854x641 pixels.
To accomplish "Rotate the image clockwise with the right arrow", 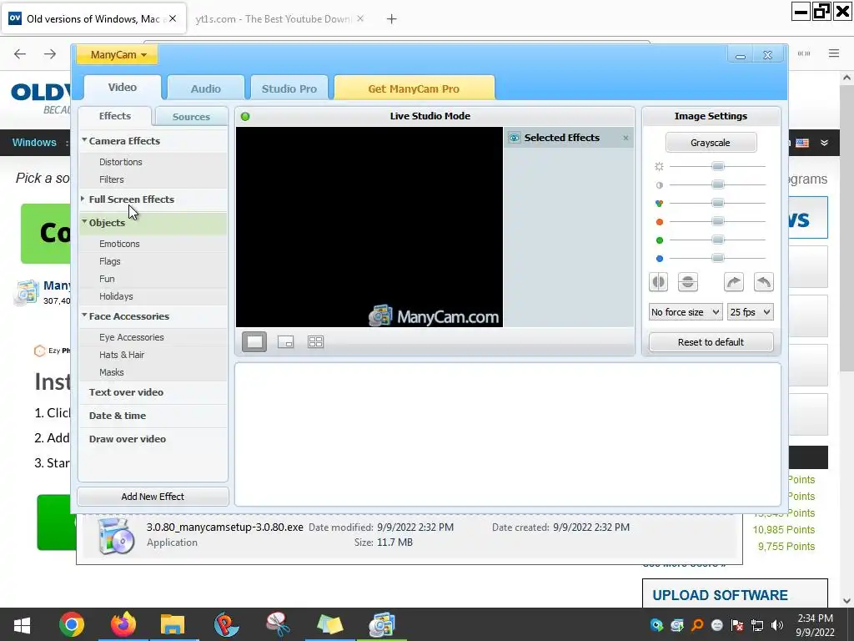I will pos(734,282).
